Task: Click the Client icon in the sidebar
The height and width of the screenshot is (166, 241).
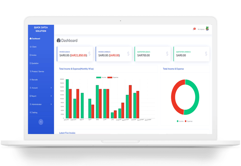Action: [31, 47]
